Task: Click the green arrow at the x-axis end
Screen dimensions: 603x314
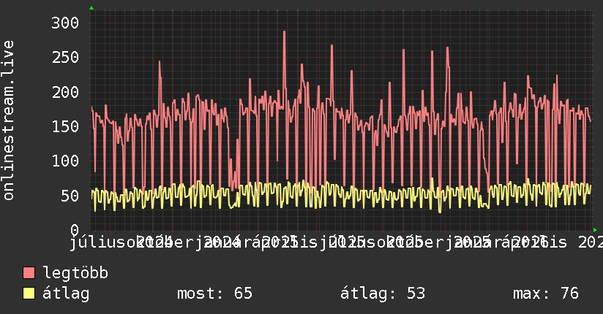Action: 595,230
